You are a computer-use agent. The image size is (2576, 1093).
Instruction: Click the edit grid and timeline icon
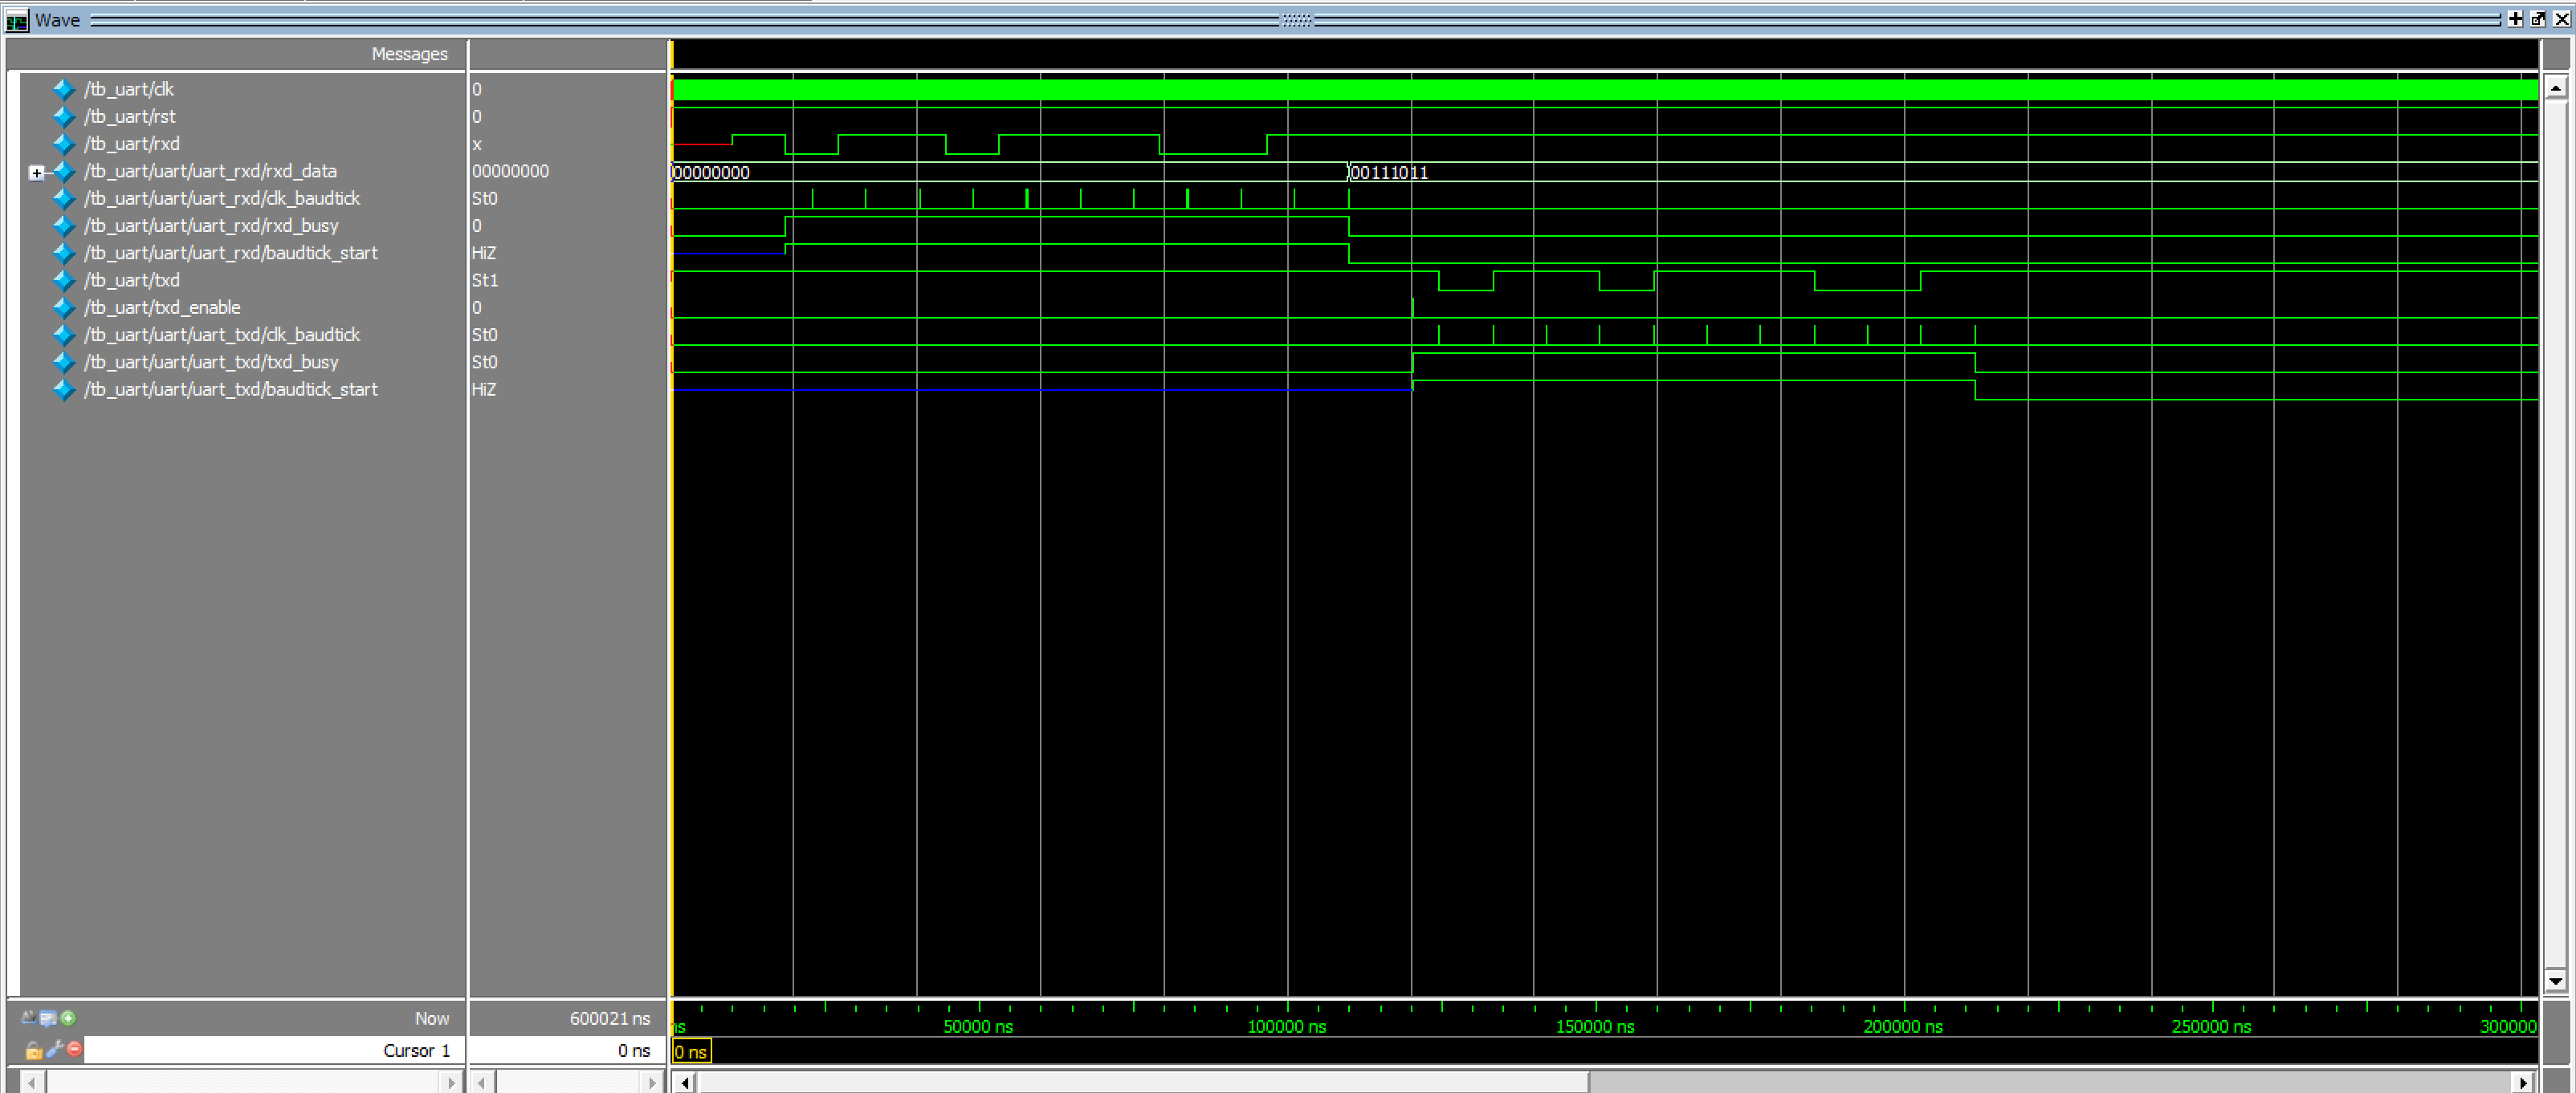click(x=48, y=1018)
